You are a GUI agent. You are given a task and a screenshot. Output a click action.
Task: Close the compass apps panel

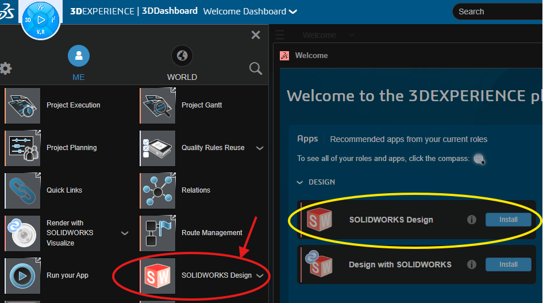pos(256,35)
